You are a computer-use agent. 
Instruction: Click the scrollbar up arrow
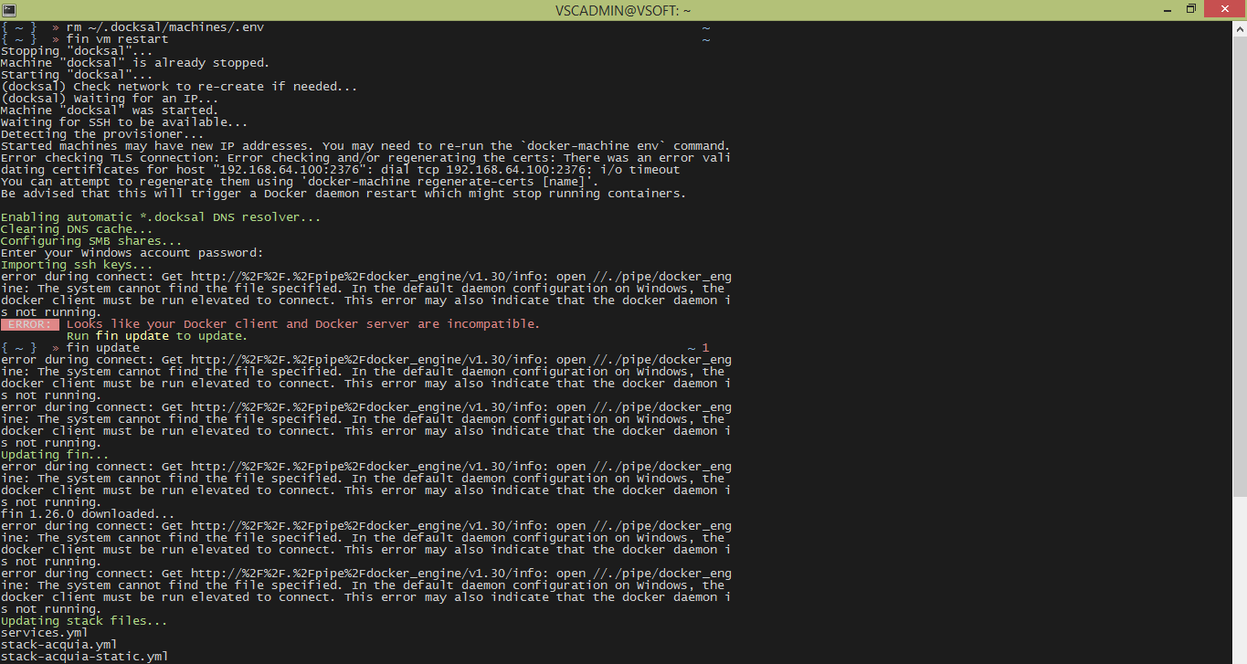[1240, 26]
